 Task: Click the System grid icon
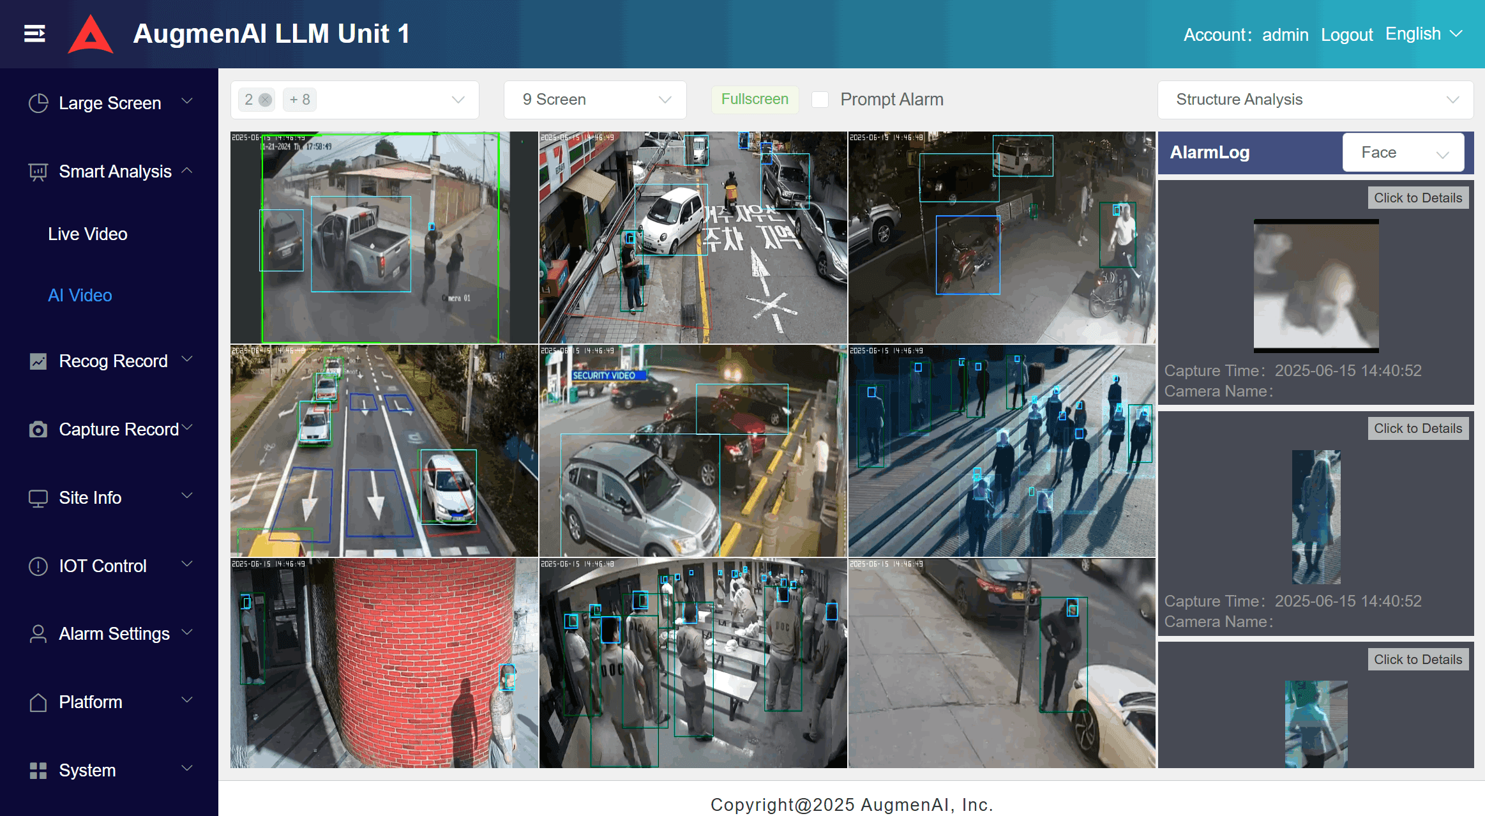(38, 771)
